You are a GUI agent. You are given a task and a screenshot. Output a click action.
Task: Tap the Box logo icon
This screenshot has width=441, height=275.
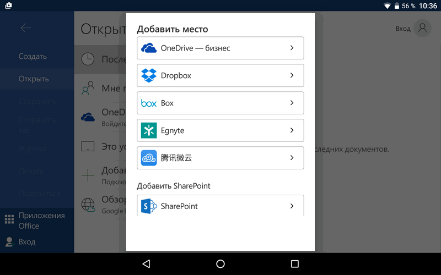pyautogui.click(x=149, y=103)
